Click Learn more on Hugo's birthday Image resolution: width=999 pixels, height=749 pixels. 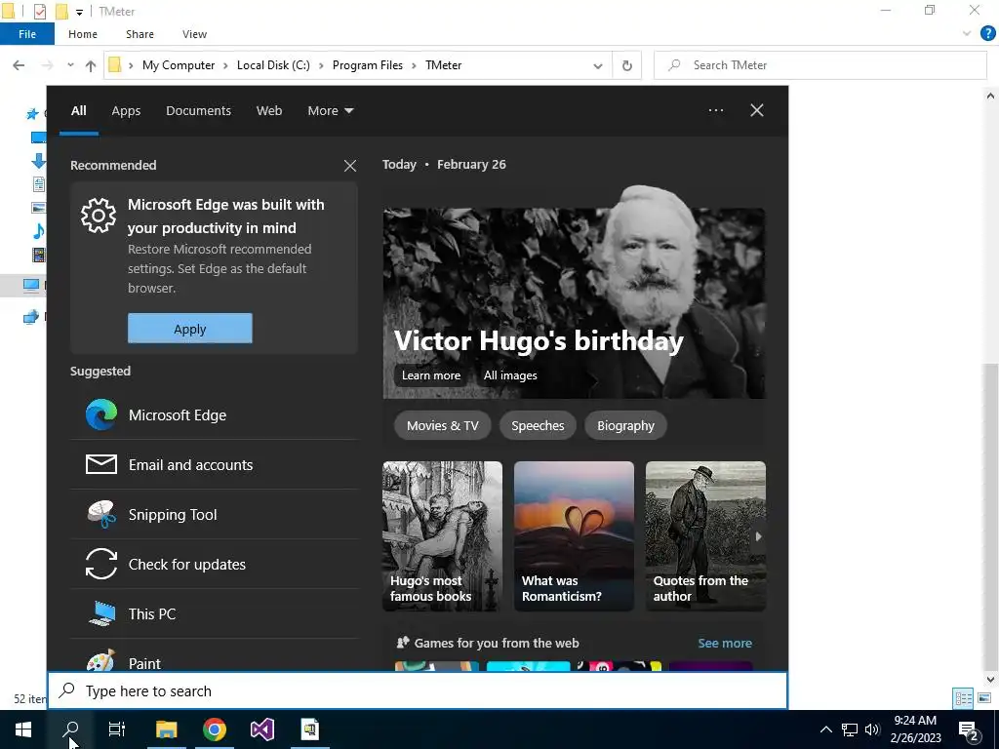[x=430, y=375]
